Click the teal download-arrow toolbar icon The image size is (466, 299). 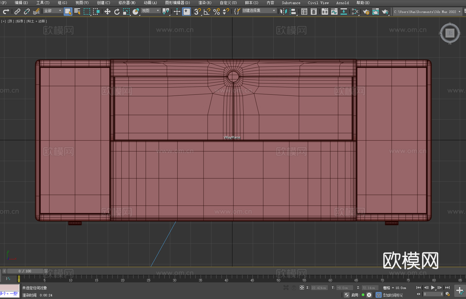coord(344,11)
